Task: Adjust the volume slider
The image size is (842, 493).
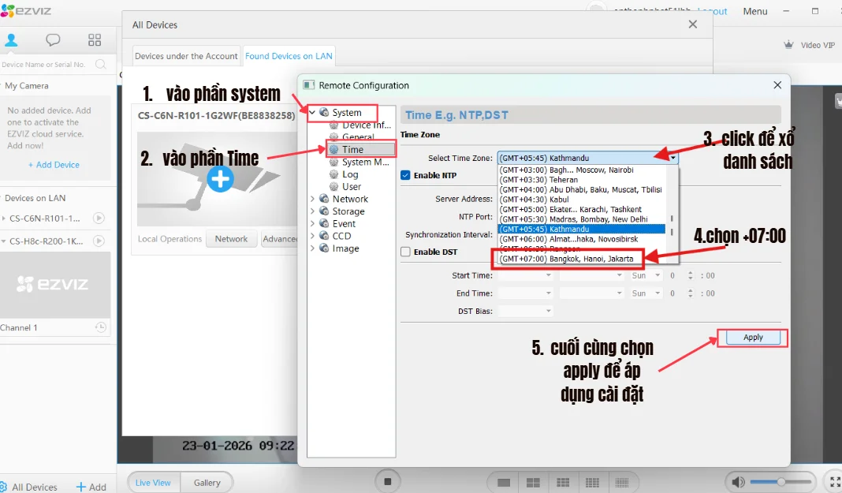Action: click(x=781, y=482)
